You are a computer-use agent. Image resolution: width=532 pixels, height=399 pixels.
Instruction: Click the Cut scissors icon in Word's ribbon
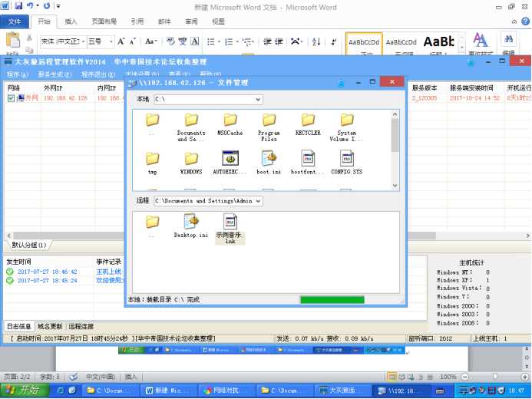click(29, 38)
